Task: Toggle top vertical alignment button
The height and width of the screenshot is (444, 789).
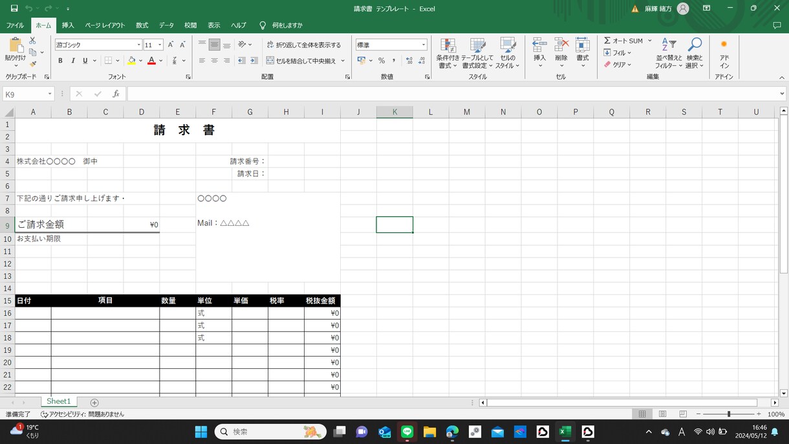Action: (202, 45)
